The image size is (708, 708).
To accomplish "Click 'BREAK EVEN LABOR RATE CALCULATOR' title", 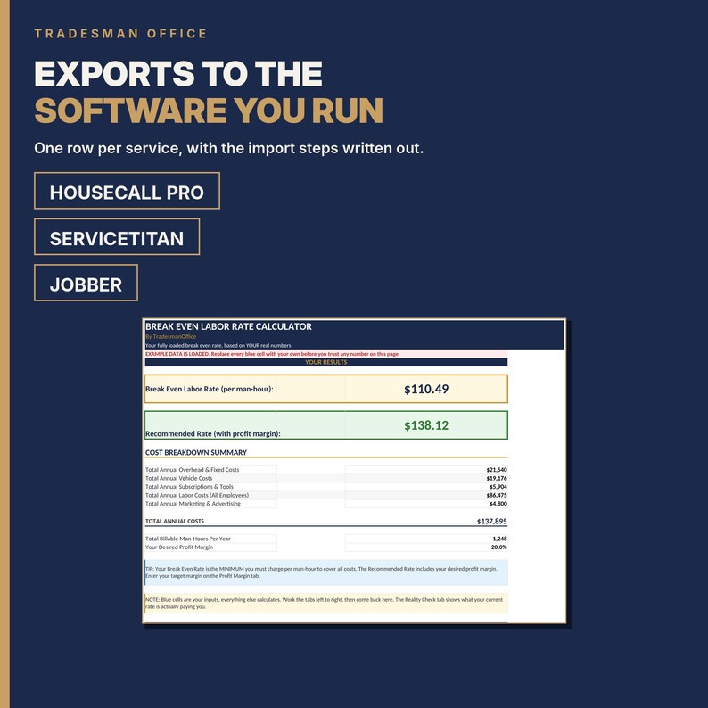I will pyautogui.click(x=228, y=326).
